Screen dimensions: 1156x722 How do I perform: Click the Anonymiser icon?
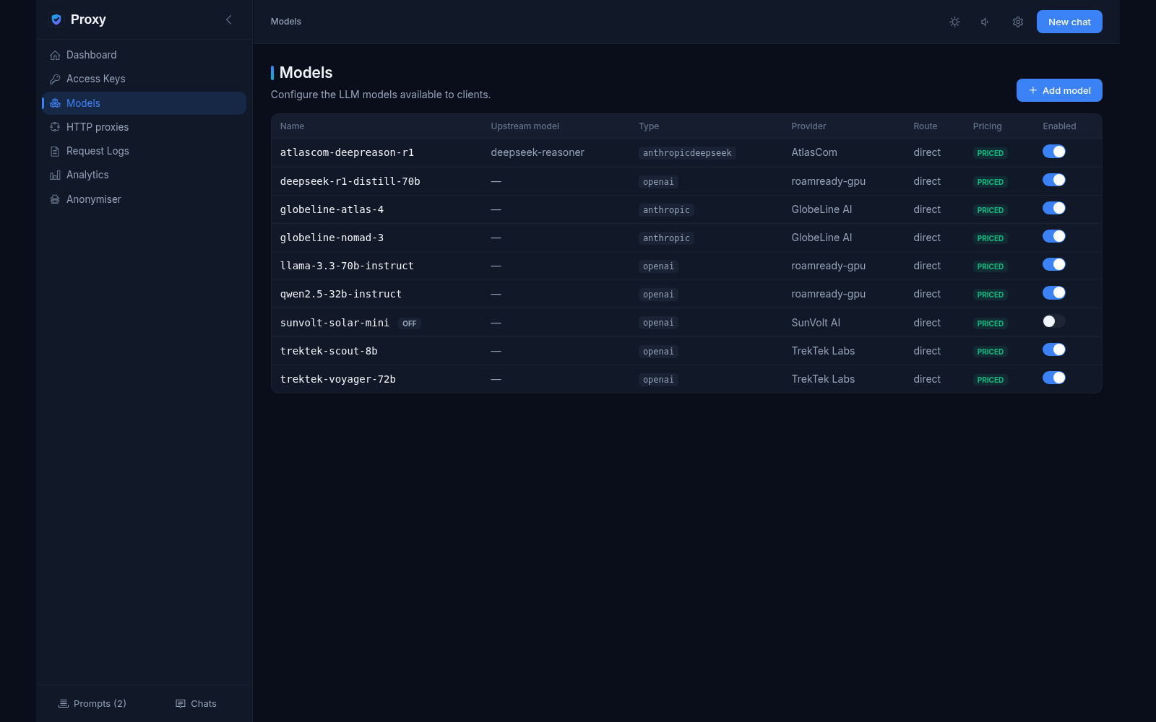(x=55, y=199)
